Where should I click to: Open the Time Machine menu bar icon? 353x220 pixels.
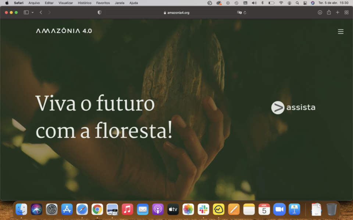[x=236, y=3]
